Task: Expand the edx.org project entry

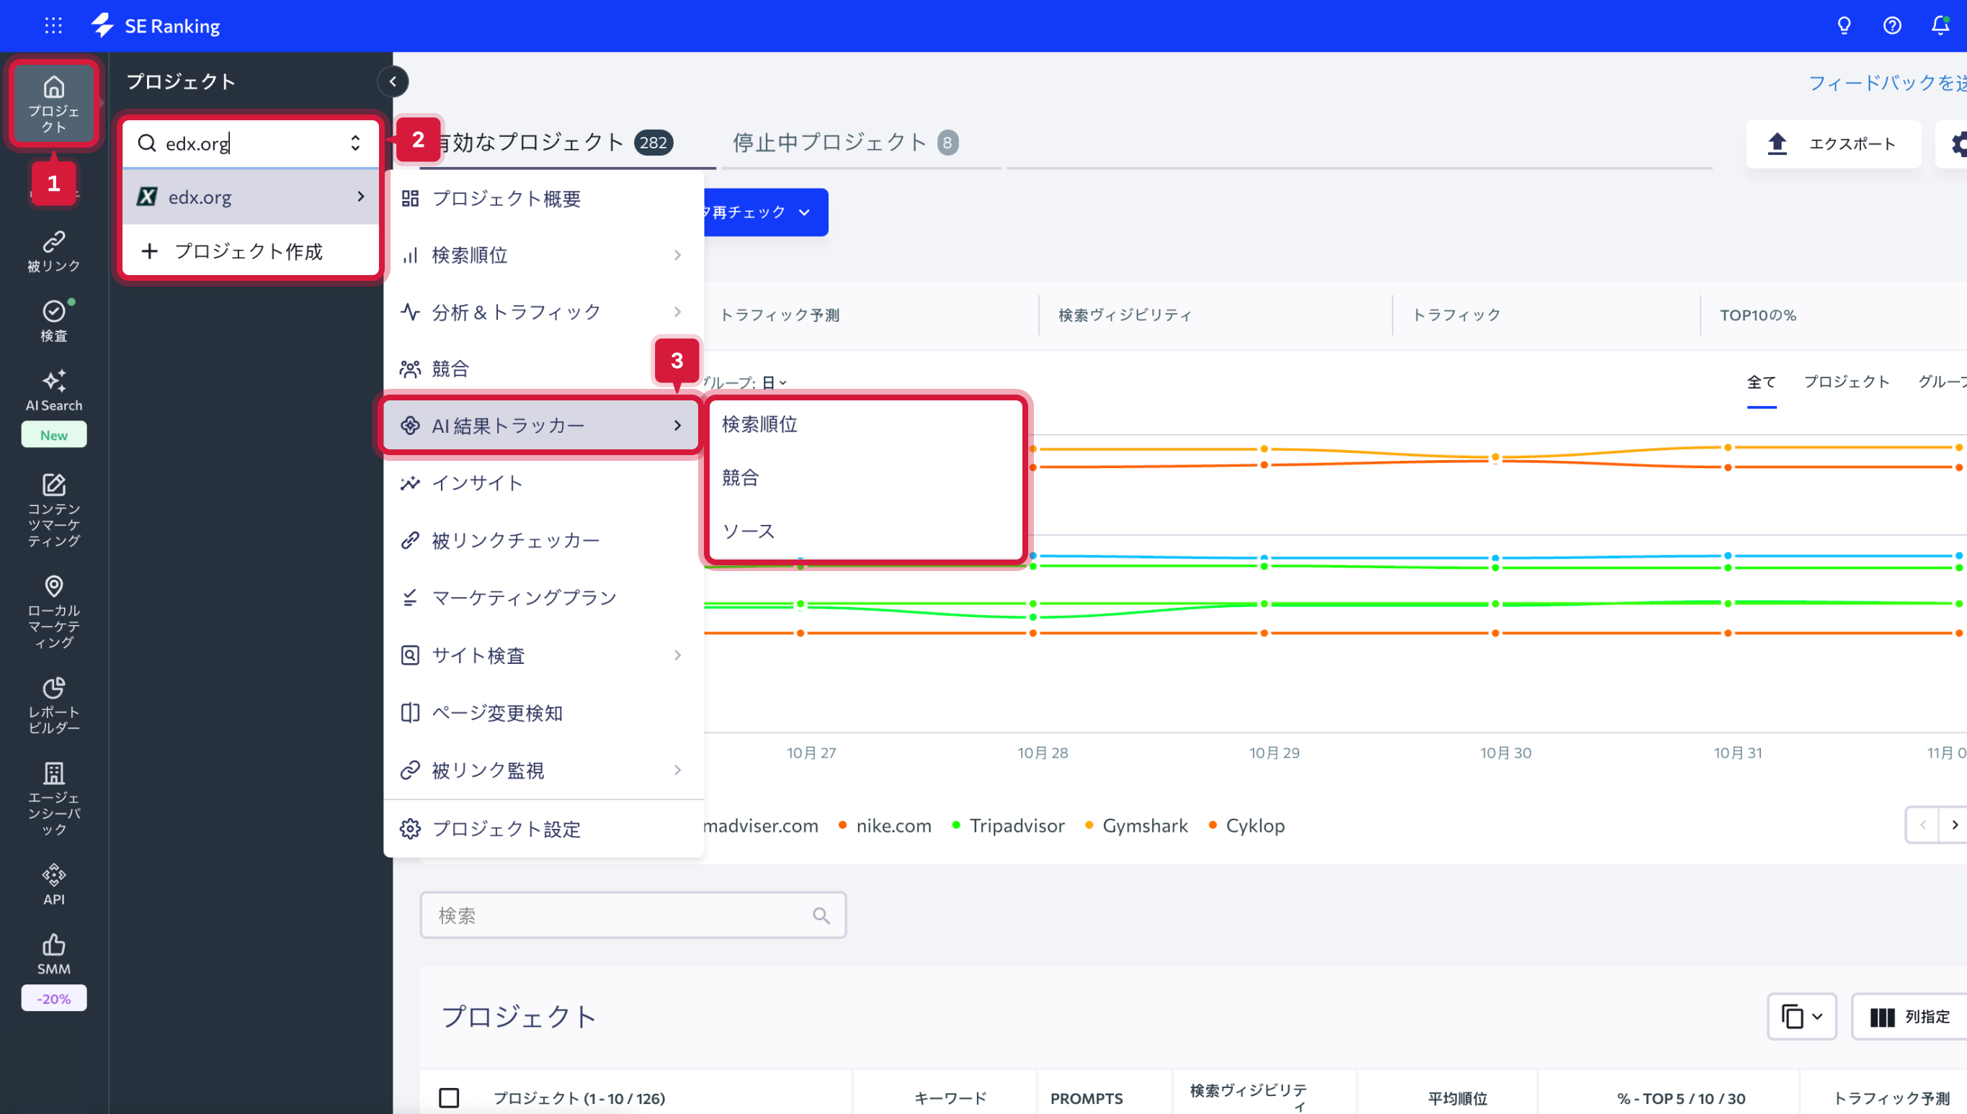Action: 362,197
